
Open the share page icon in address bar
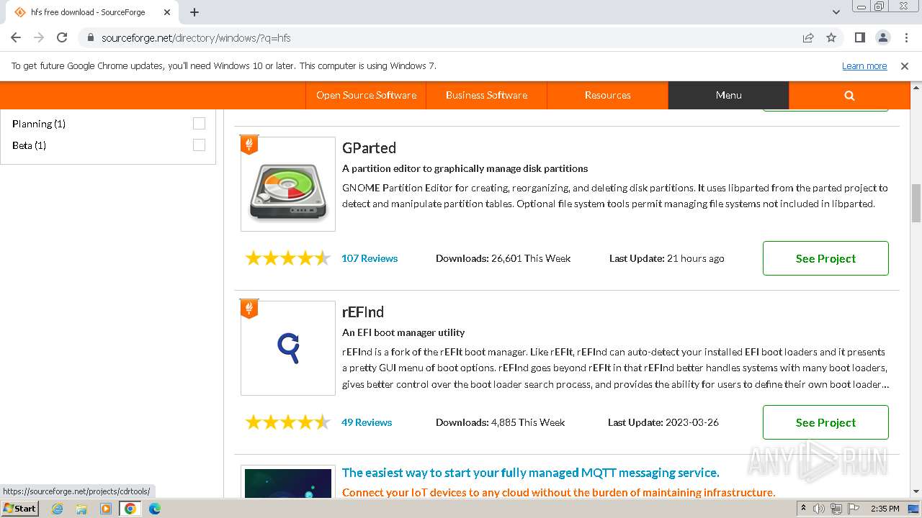pos(808,37)
